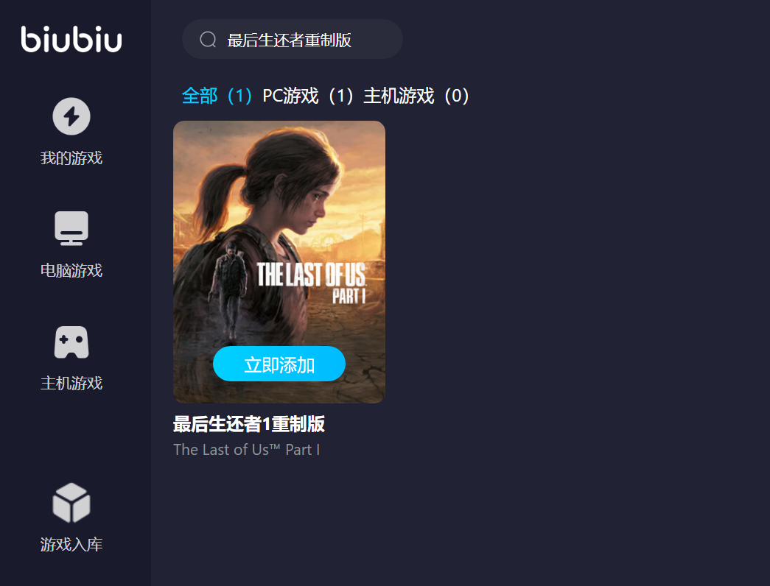Click The Last of Us™ Part I subtitle

[x=247, y=450]
